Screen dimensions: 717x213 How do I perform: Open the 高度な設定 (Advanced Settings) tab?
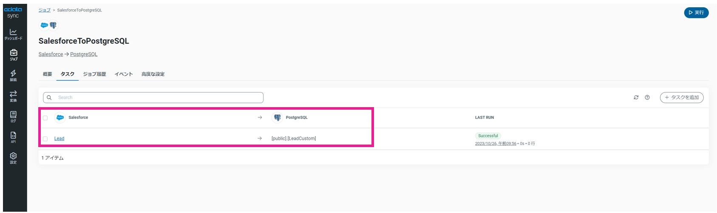[x=153, y=74]
